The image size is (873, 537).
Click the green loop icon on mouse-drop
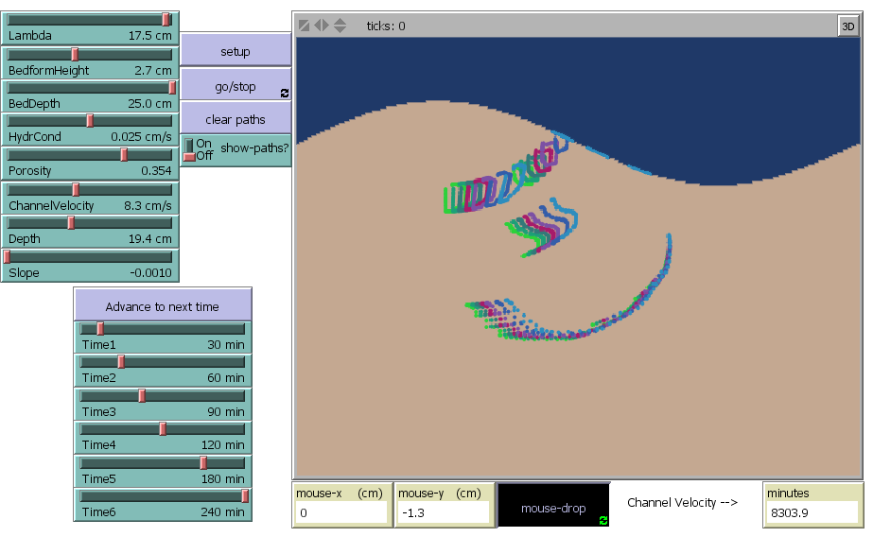click(x=603, y=520)
